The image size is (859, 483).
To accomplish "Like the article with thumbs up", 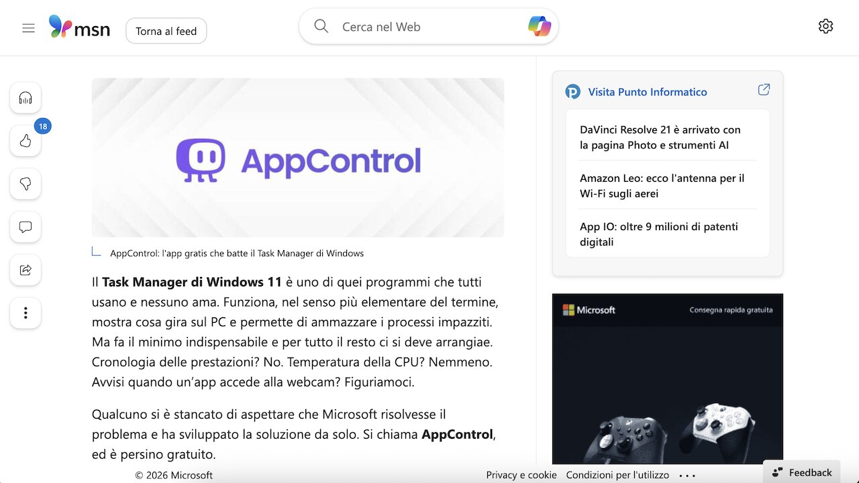I will [x=26, y=141].
